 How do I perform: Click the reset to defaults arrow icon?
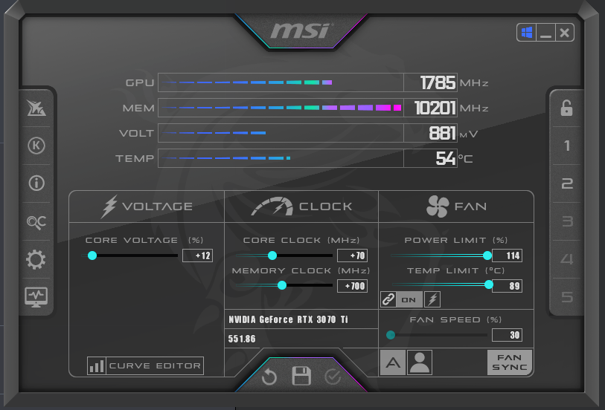(x=269, y=377)
